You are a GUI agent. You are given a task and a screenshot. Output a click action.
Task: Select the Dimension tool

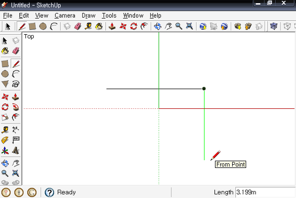tap(16, 130)
